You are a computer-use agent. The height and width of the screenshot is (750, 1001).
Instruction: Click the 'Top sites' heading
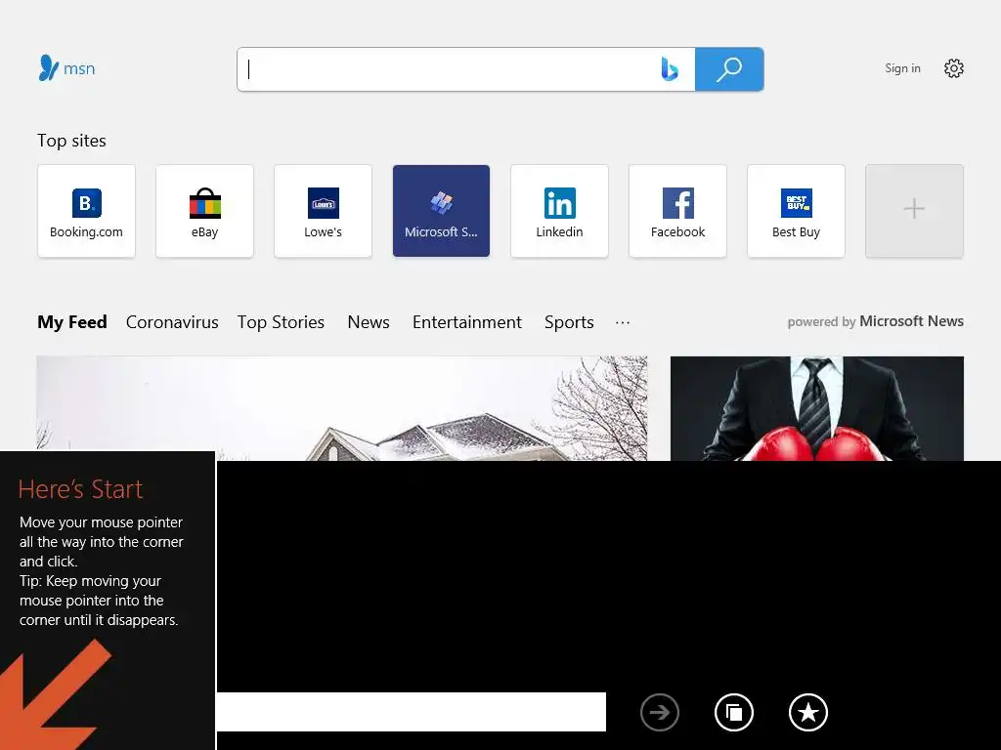71,141
